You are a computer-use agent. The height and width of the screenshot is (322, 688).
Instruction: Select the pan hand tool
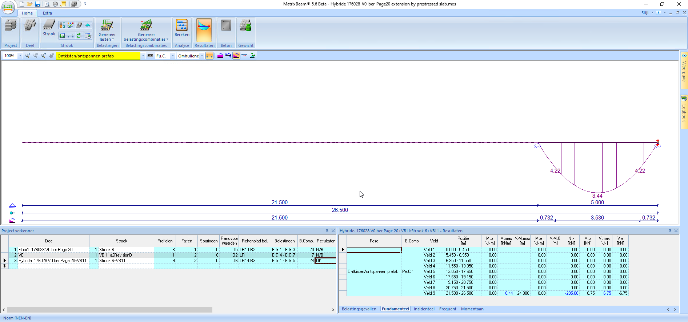coord(52,56)
